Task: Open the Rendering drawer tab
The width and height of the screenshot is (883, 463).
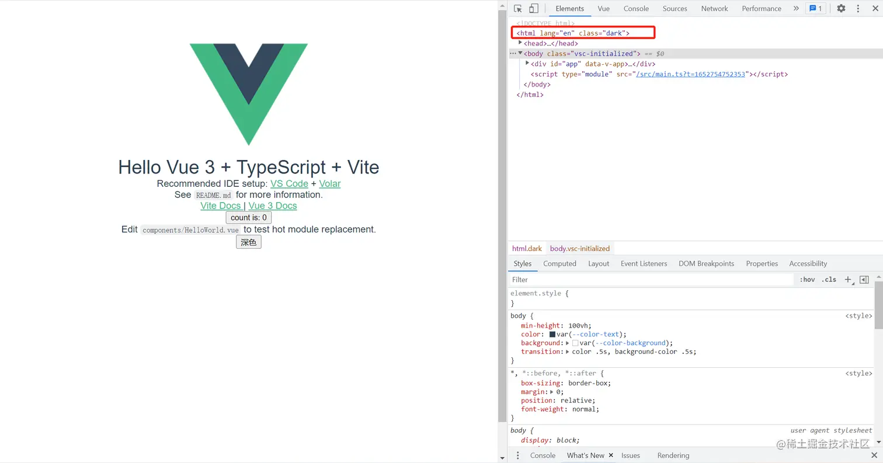Action: tap(673, 455)
